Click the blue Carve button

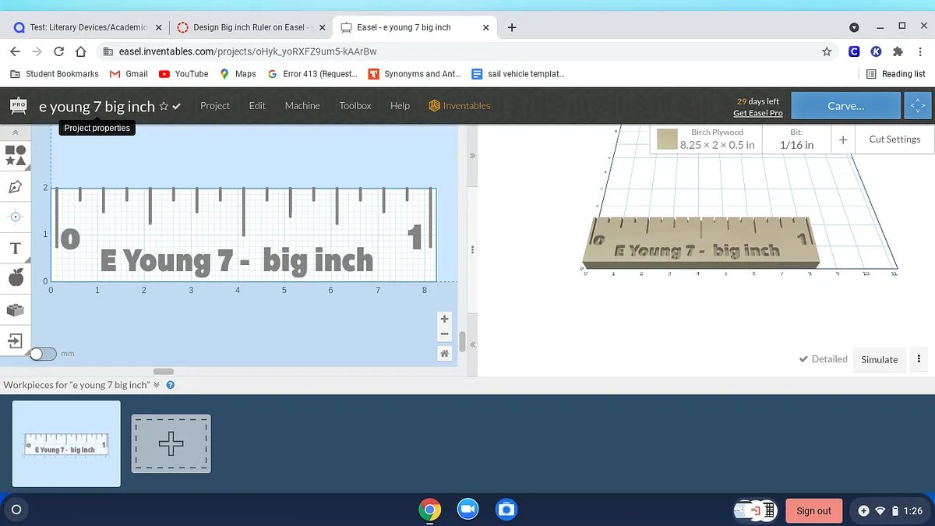click(845, 106)
